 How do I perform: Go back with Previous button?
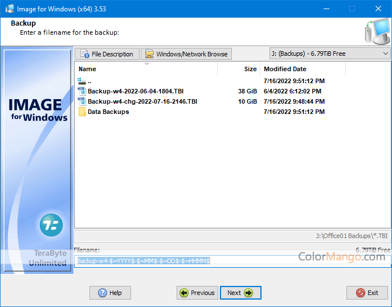point(197,293)
